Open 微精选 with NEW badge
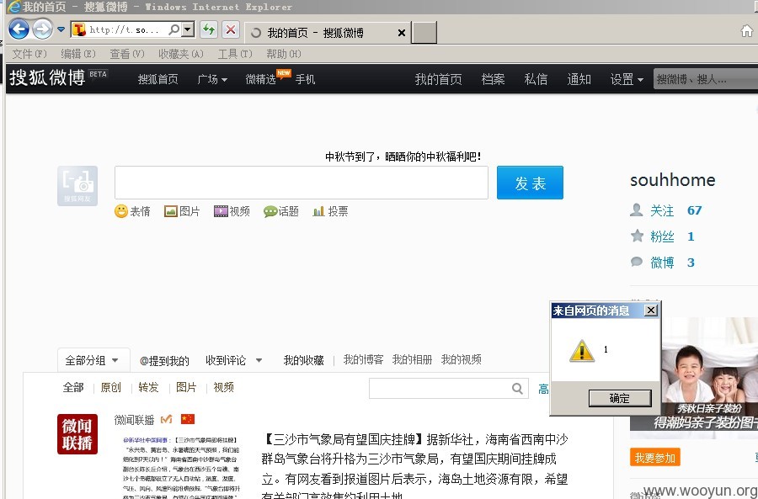The image size is (758, 499). point(261,79)
